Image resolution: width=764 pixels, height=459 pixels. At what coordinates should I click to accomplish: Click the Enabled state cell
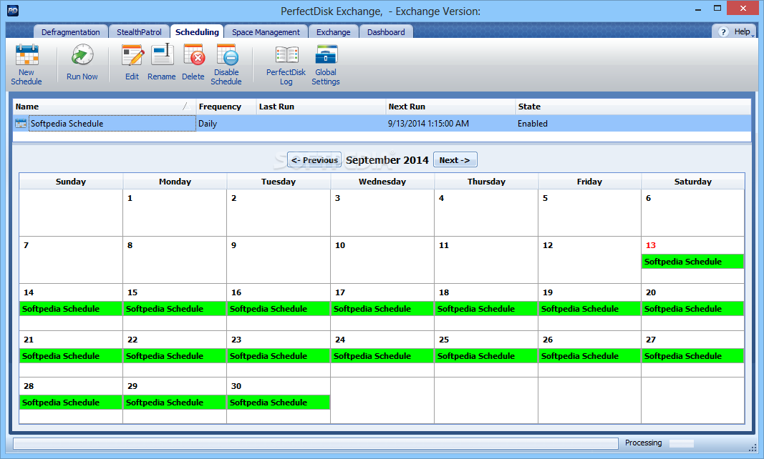[533, 124]
